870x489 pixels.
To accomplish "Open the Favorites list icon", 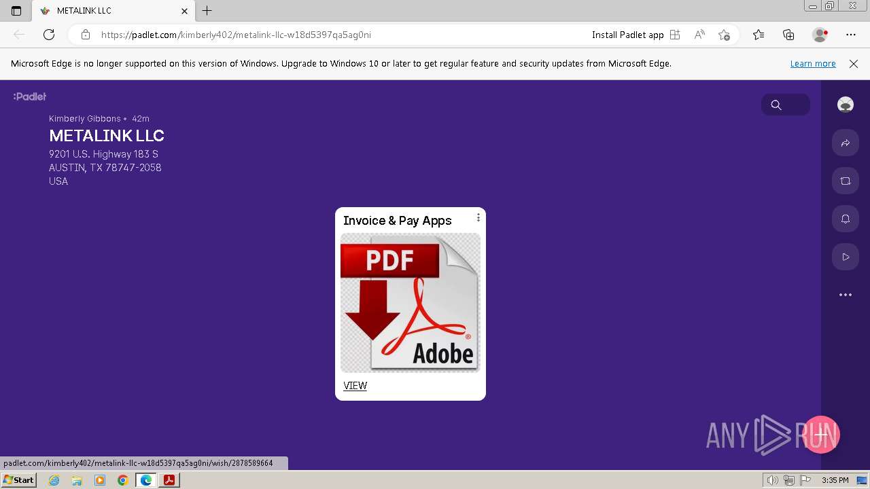I will click(759, 35).
